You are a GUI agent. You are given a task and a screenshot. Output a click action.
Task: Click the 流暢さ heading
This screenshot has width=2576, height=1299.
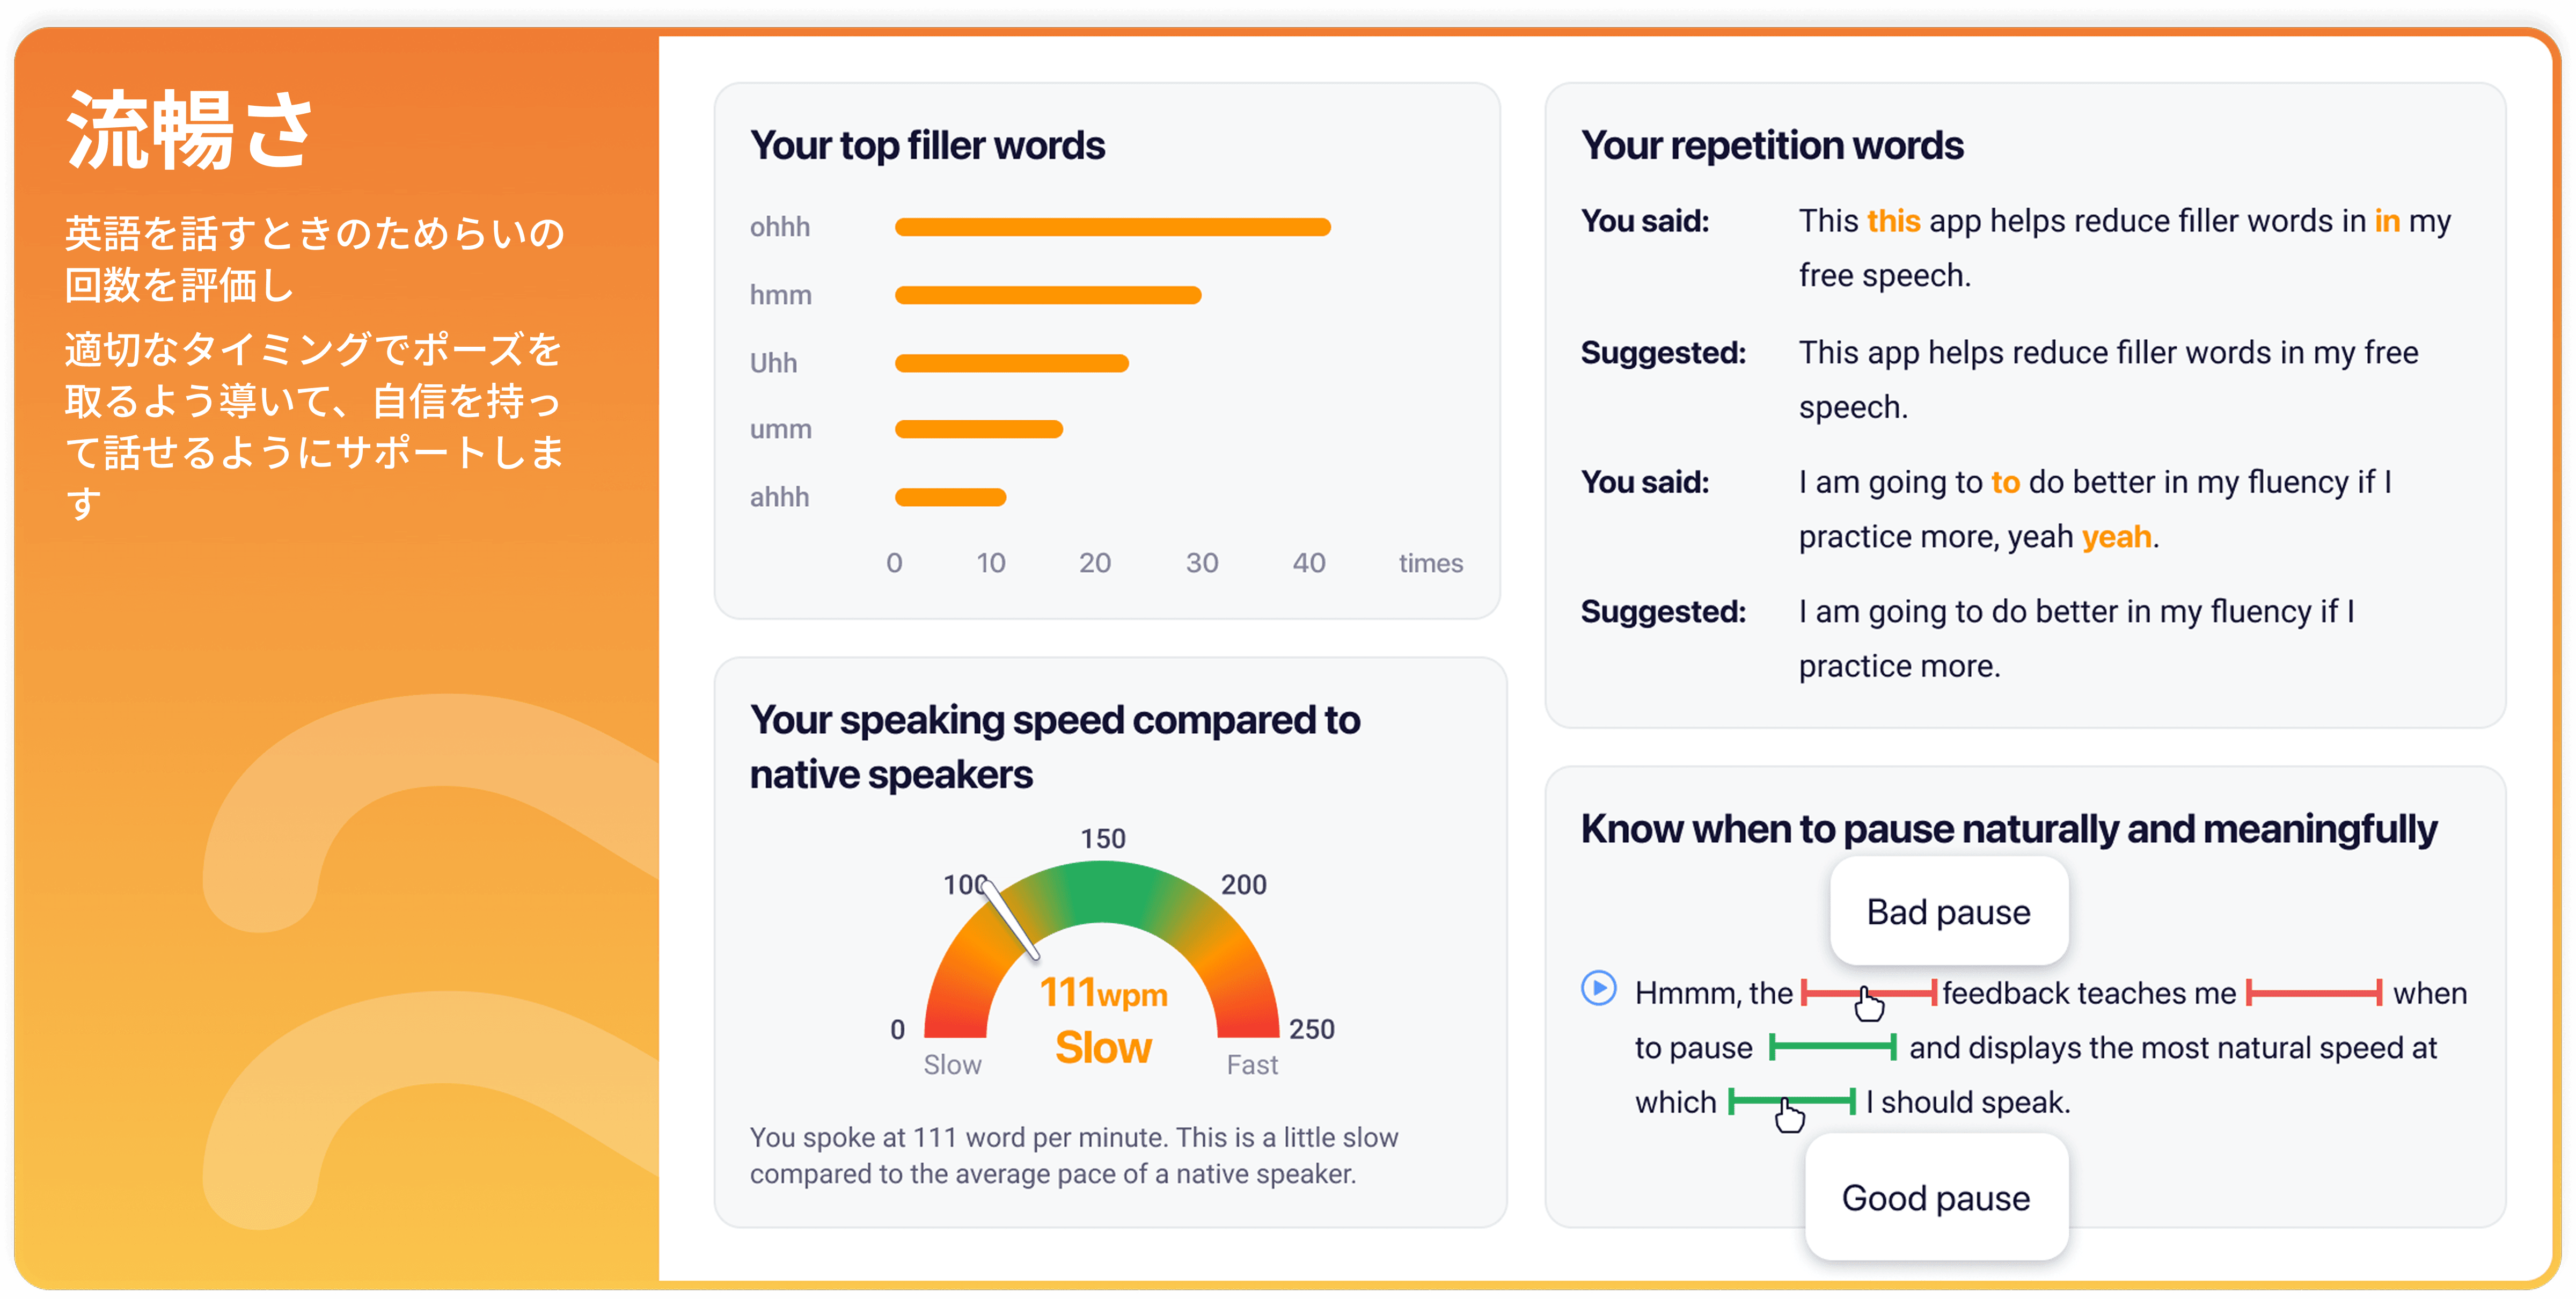(190, 130)
